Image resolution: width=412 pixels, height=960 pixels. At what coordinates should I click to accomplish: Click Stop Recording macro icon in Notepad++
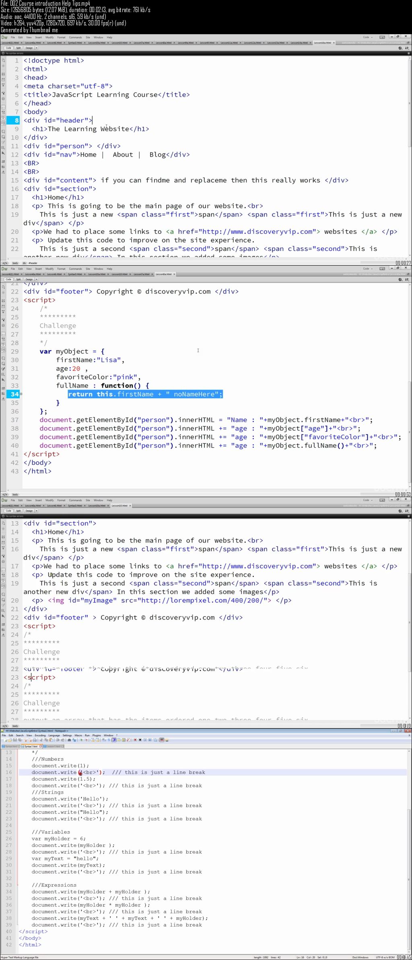coord(140,740)
